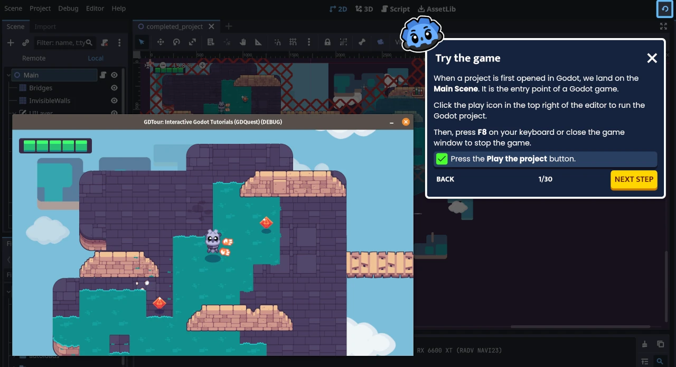676x367 pixels.
Task: Close the completed_project scene tab
Action: (x=211, y=26)
